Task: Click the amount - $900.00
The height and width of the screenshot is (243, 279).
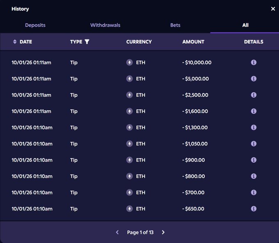Action: 193,160
